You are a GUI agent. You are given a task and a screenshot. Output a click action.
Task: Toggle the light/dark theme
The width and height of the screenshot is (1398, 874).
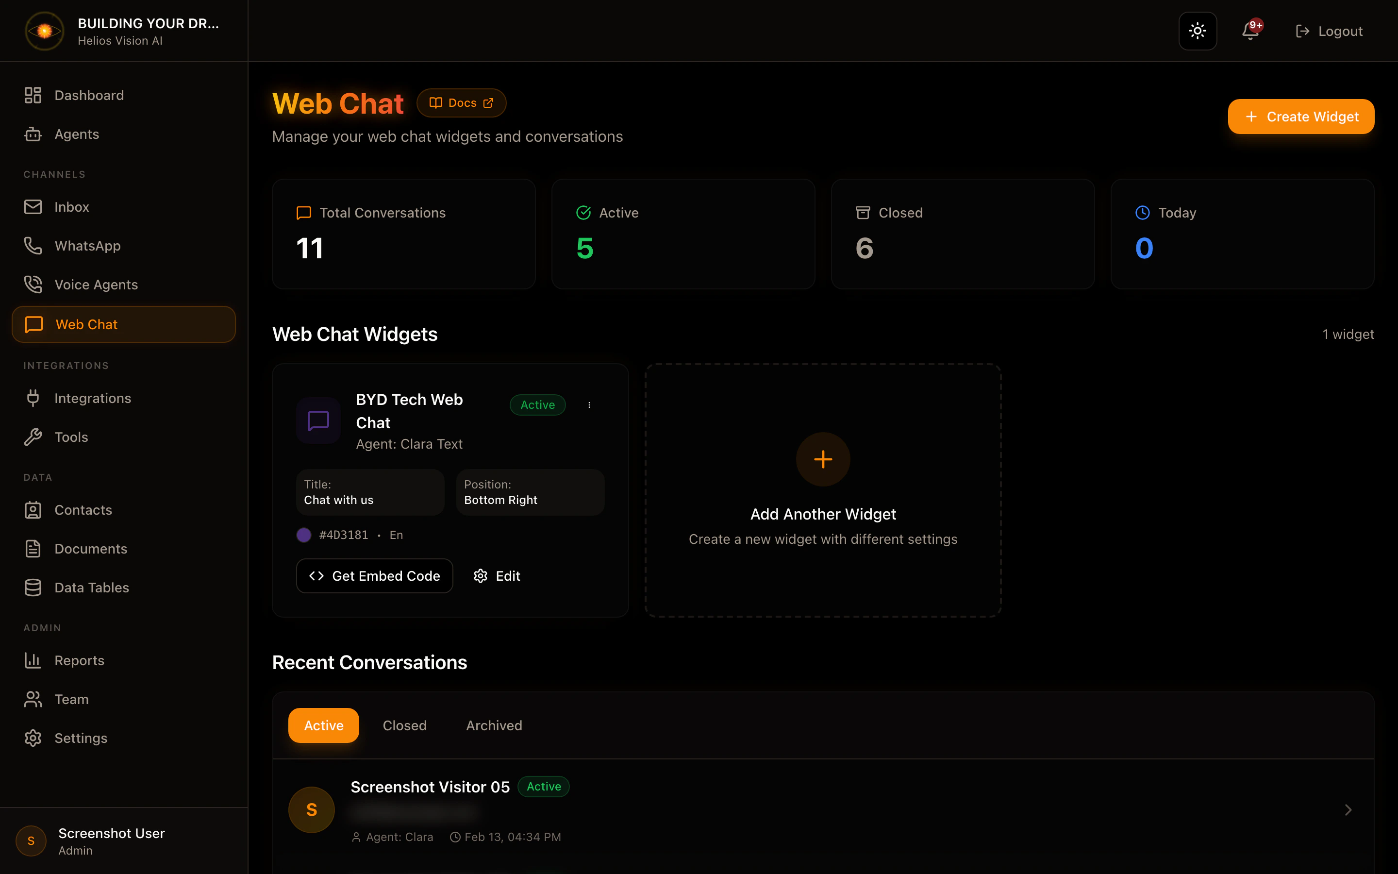pyautogui.click(x=1197, y=31)
